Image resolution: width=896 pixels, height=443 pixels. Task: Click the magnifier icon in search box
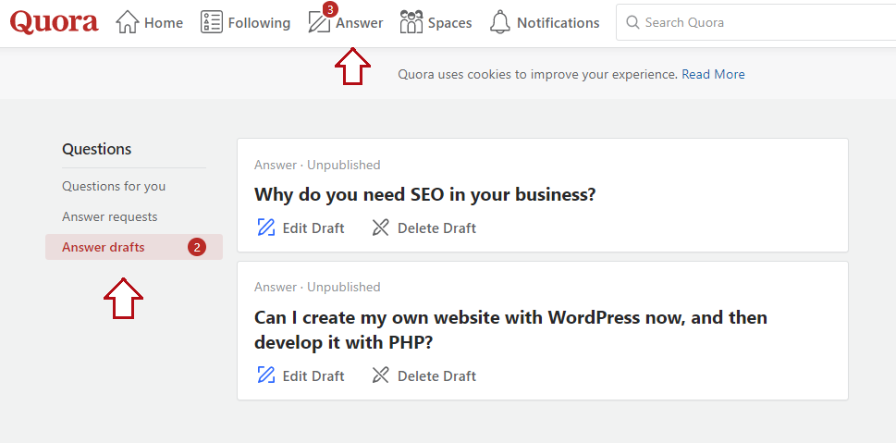pyautogui.click(x=632, y=22)
